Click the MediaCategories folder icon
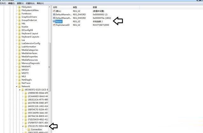 (19, 50)
